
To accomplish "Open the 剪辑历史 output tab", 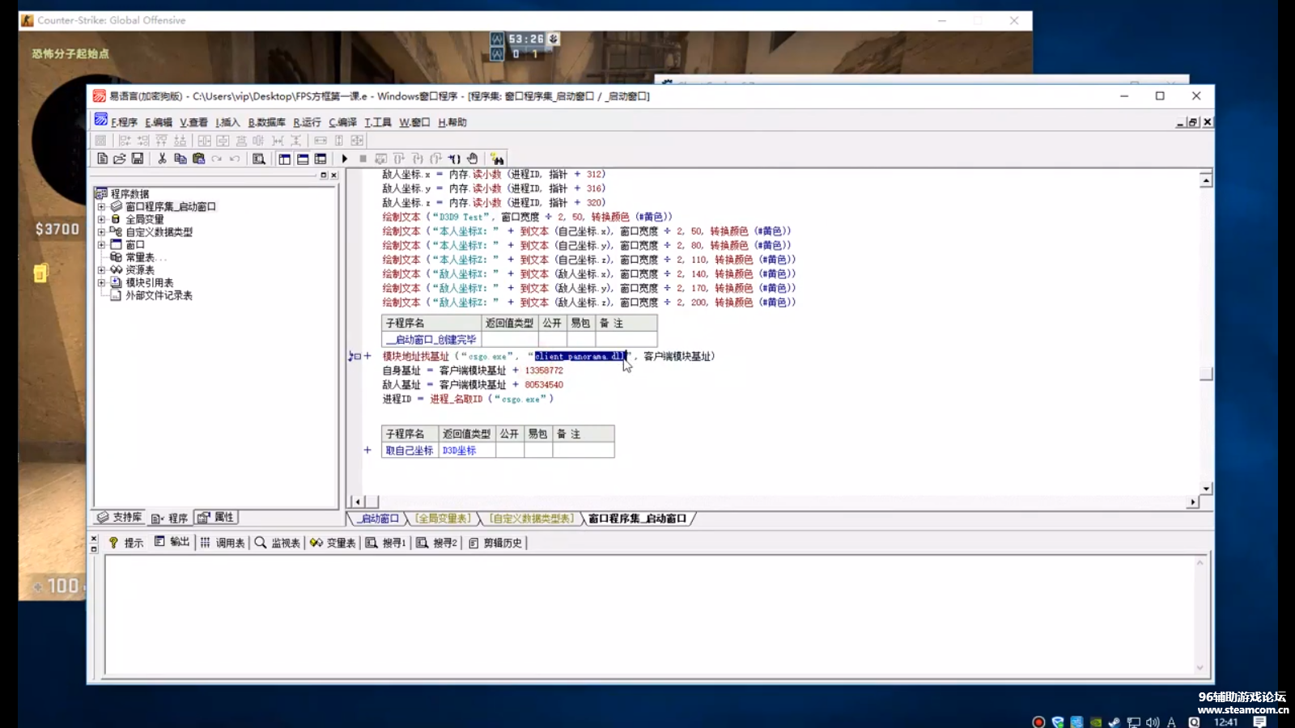I will coord(495,543).
